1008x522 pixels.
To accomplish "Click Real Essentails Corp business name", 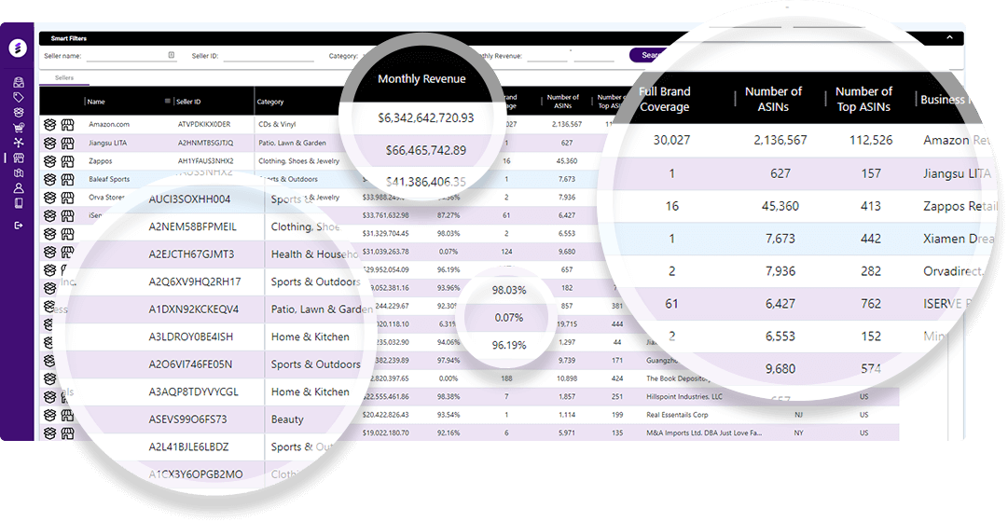I will click(677, 415).
